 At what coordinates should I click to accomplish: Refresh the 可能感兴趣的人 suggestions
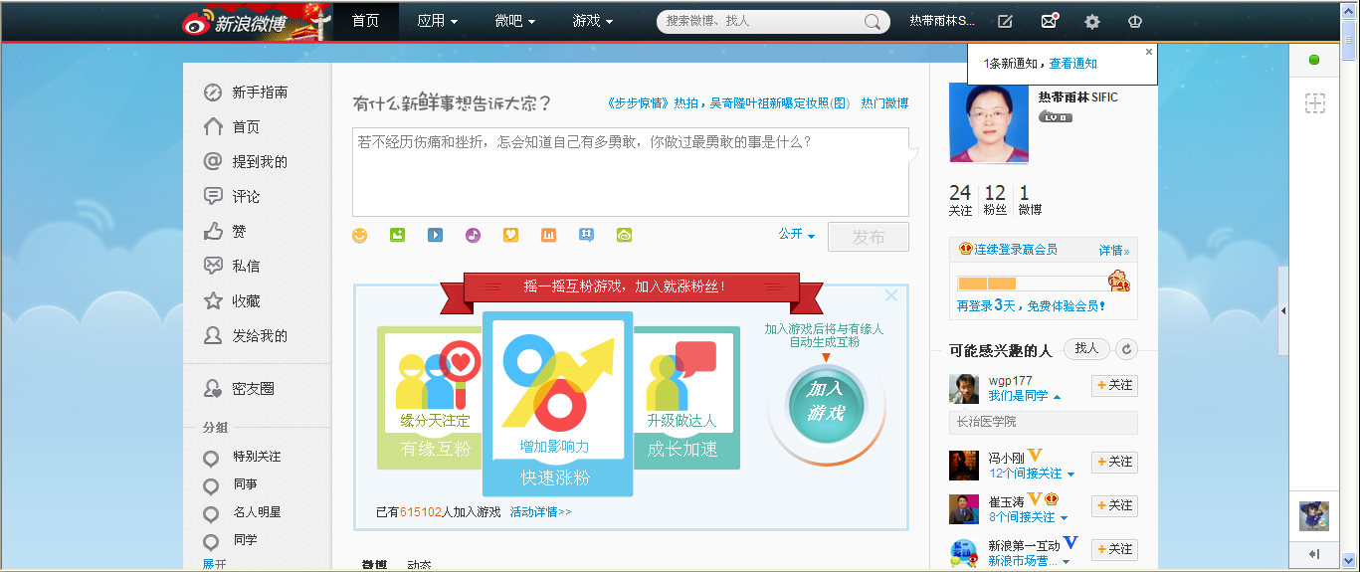click(1126, 349)
